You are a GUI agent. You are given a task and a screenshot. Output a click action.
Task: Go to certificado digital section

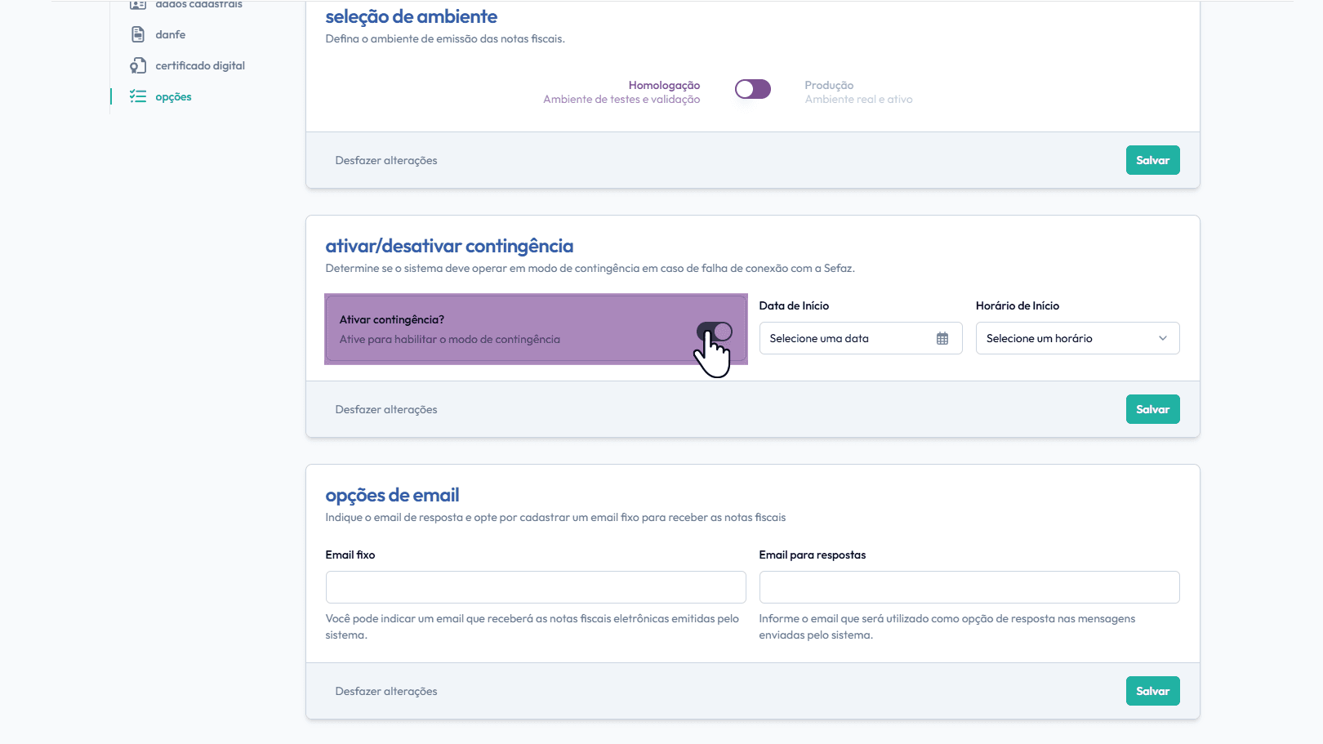coord(200,65)
